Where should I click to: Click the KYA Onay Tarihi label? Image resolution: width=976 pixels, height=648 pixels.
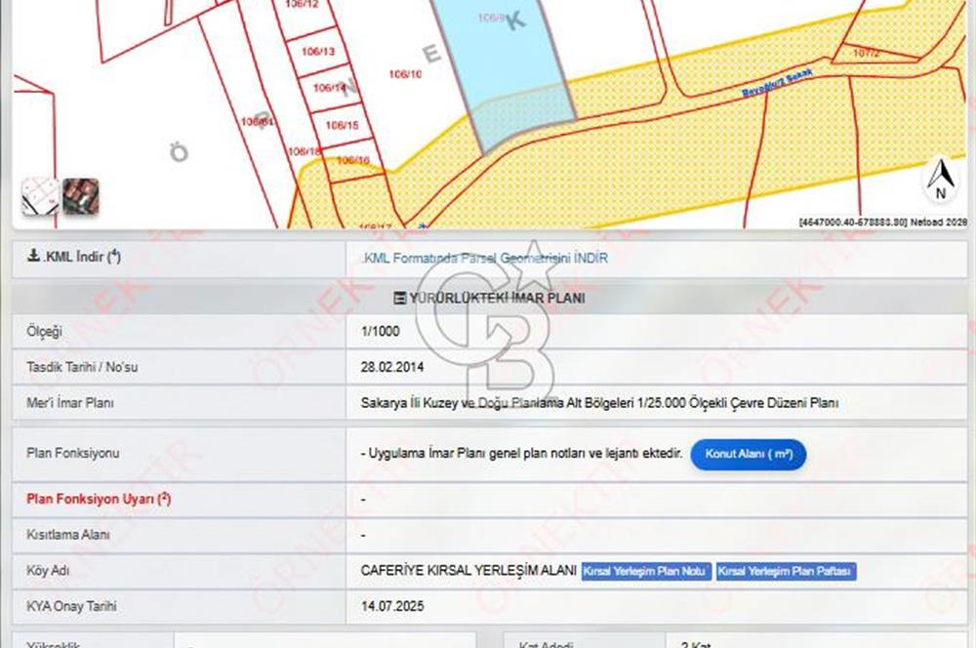click(x=71, y=606)
